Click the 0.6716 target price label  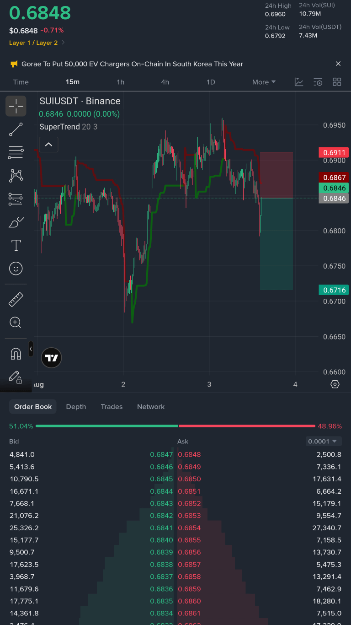click(334, 290)
